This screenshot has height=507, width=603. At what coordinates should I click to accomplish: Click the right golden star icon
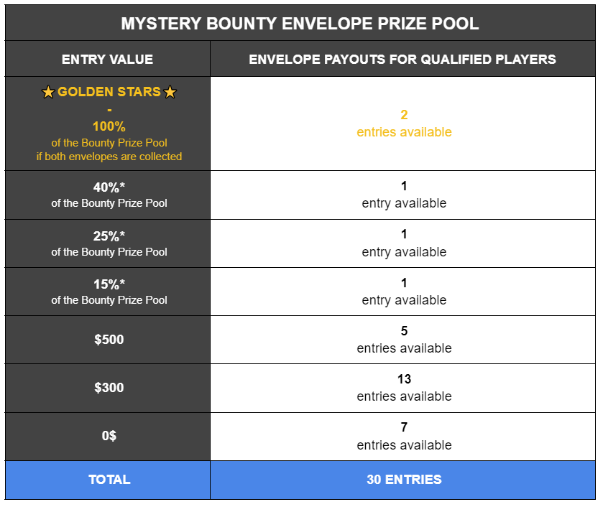point(170,93)
